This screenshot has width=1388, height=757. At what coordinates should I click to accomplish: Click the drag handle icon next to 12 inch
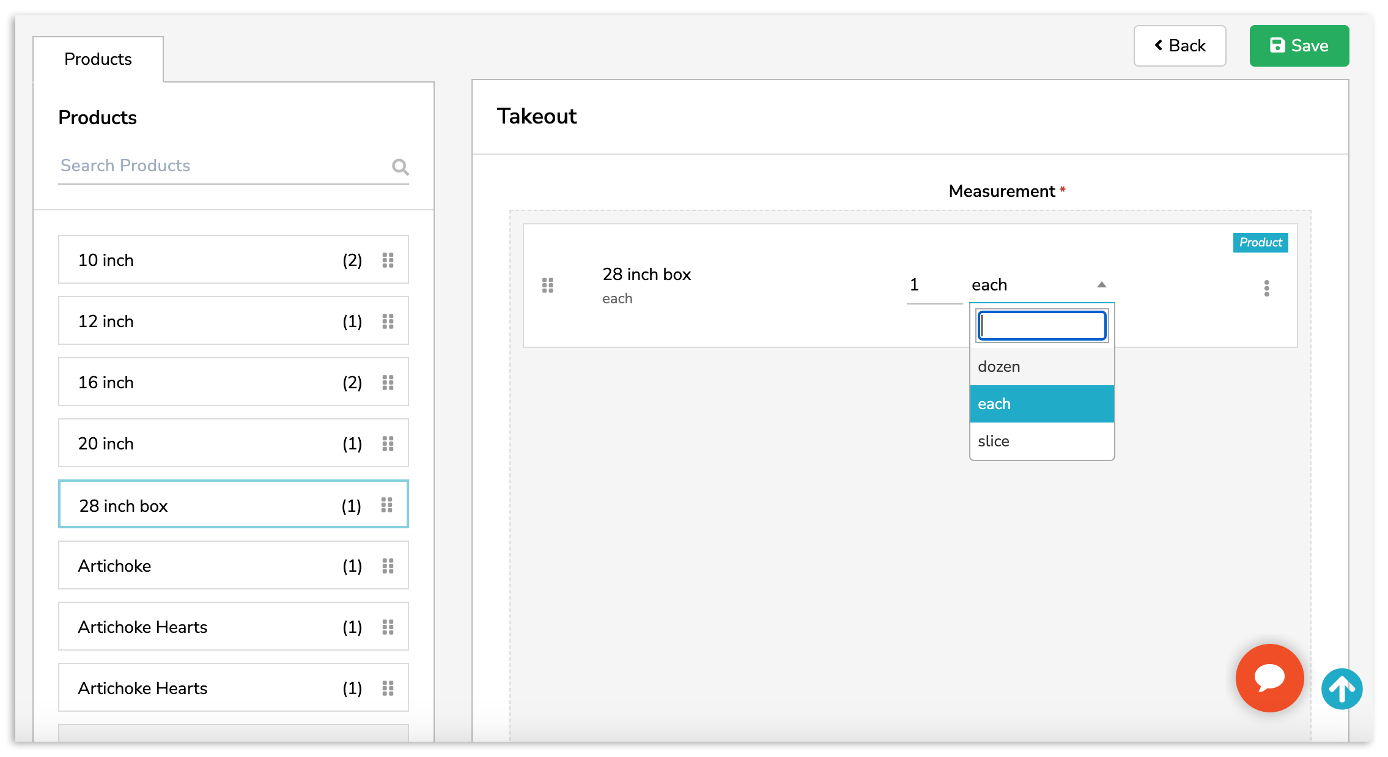tap(391, 322)
